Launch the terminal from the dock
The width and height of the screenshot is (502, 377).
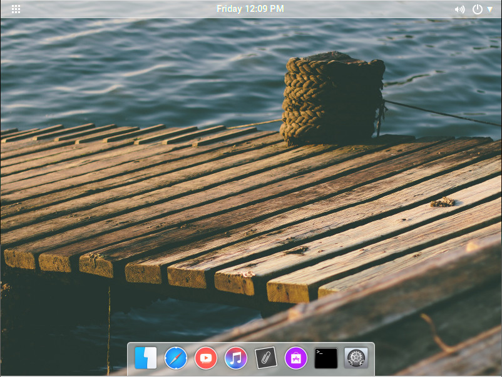pyautogui.click(x=326, y=358)
